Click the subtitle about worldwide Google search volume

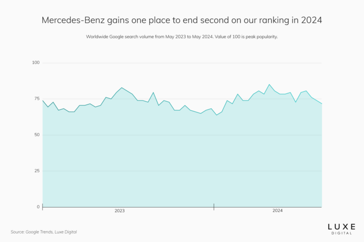pos(182,37)
